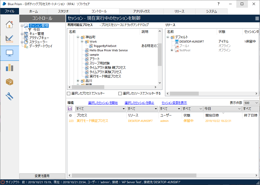Viewport: 260px width, 185px height.
Task: Open the Studio pencil-ruler sidebar icon
Action: click(10, 38)
